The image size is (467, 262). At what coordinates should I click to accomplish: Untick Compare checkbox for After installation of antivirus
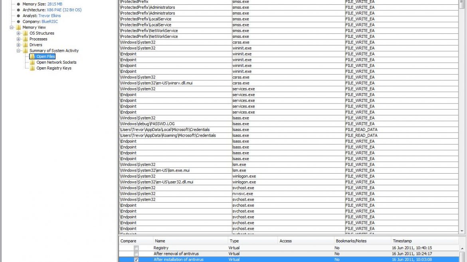click(136, 260)
